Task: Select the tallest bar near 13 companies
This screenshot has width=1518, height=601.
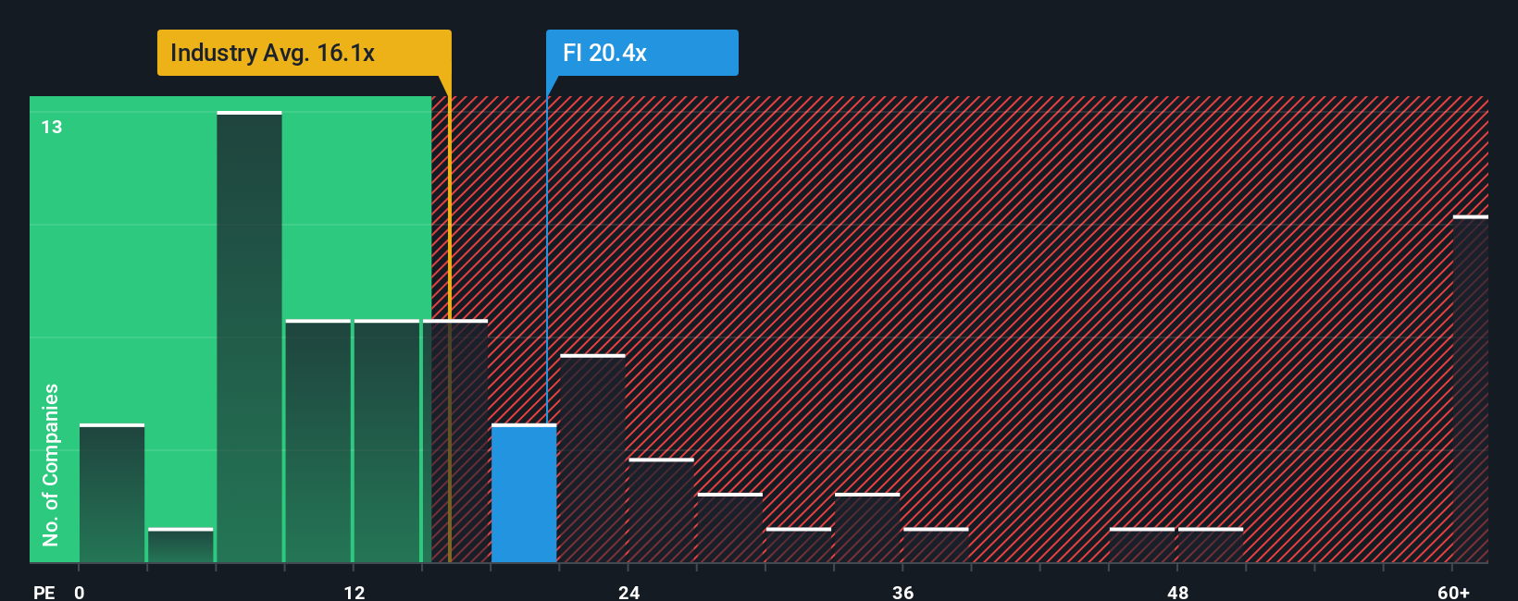Action: click(249, 337)
